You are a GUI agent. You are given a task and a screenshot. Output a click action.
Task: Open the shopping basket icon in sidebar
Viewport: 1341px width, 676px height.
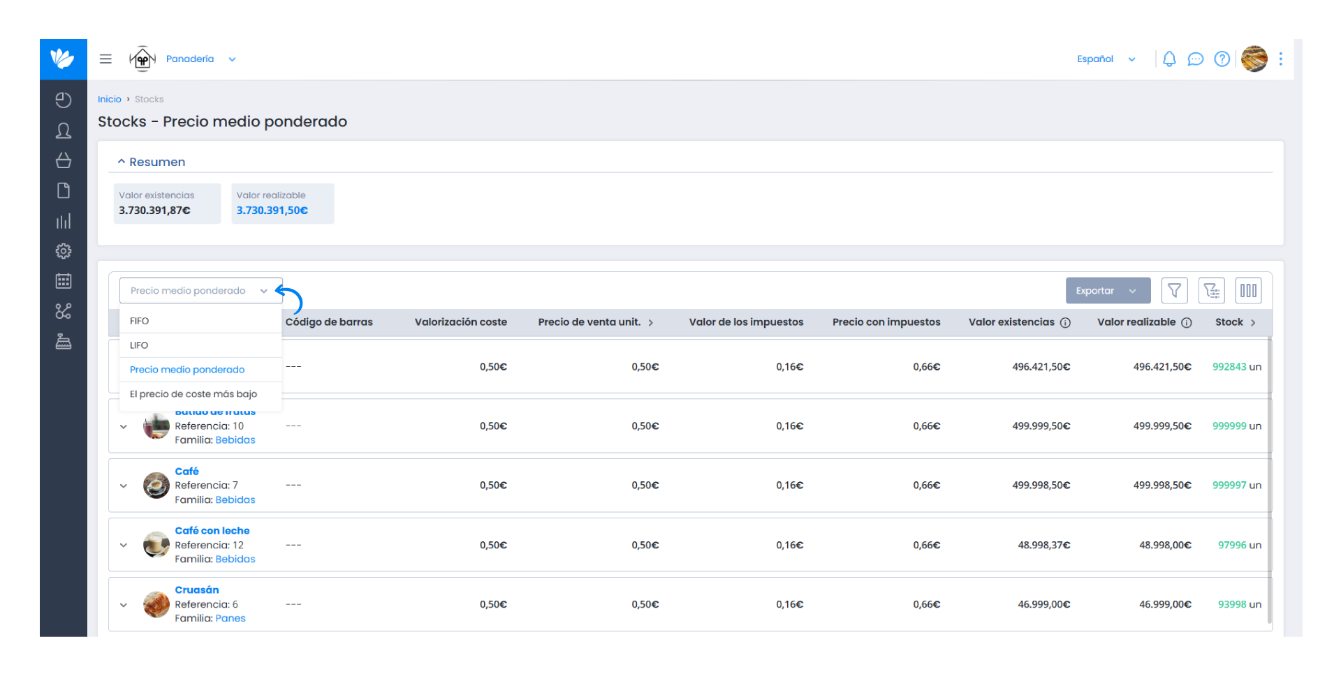64,160
